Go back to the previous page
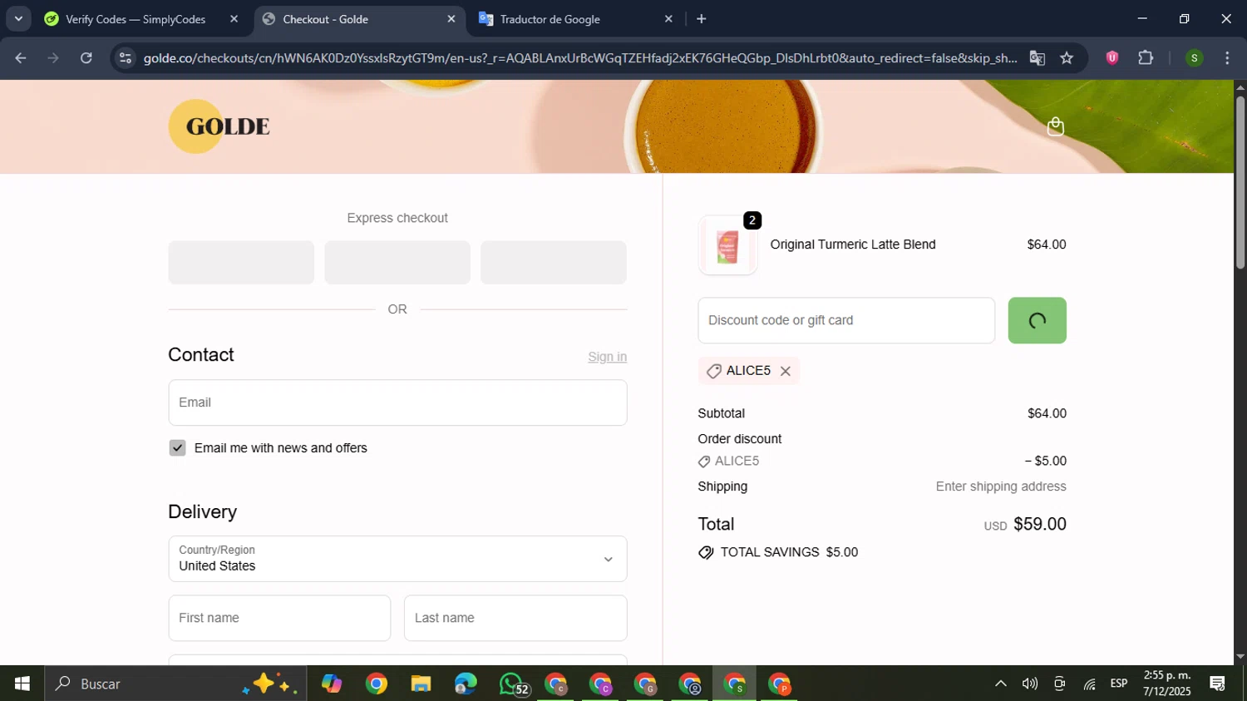This screenshot has width=1247, height=701. pyautogui.click(x=21, y=58)
